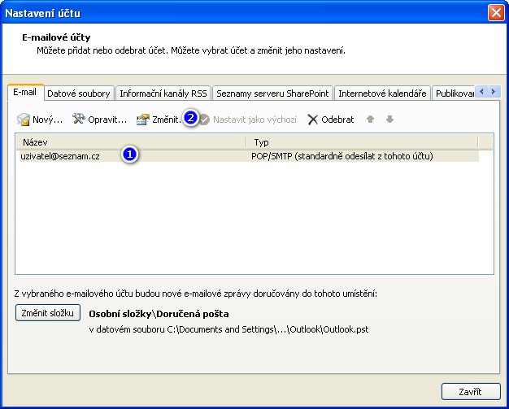Move account up with the up arrow
The image size is (509, 409).
pyautogui.click(x=371, y=120)
